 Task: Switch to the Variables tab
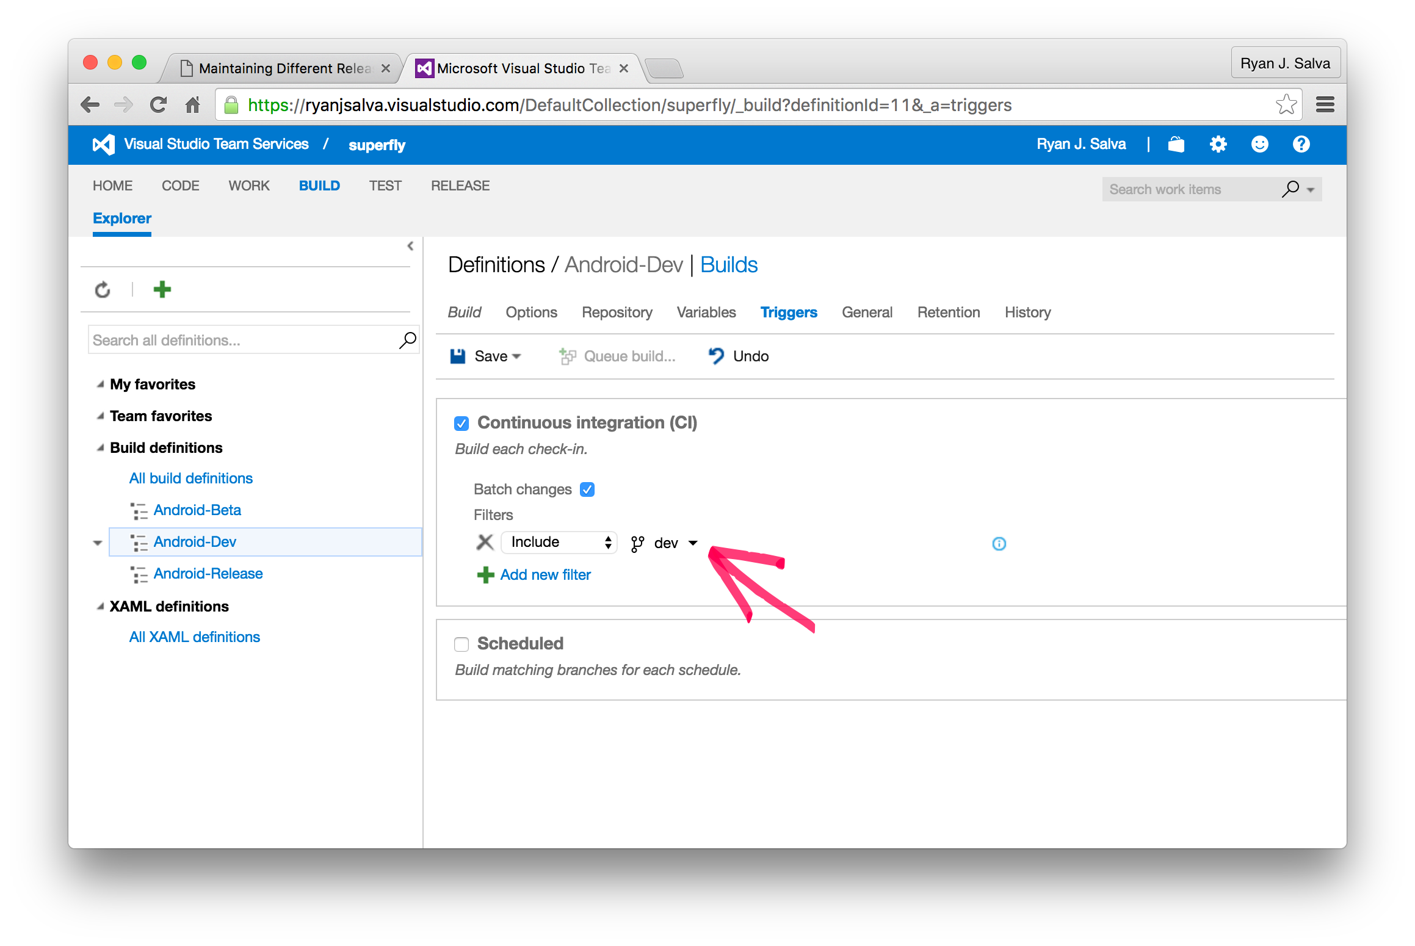click(x=706, y=312)
